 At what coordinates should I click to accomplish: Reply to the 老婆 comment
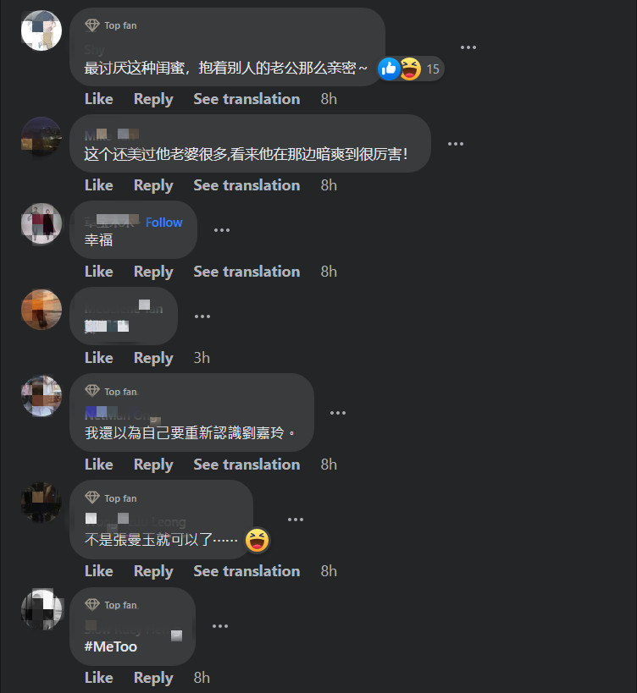pyautogui.click(x=153, y=185)
